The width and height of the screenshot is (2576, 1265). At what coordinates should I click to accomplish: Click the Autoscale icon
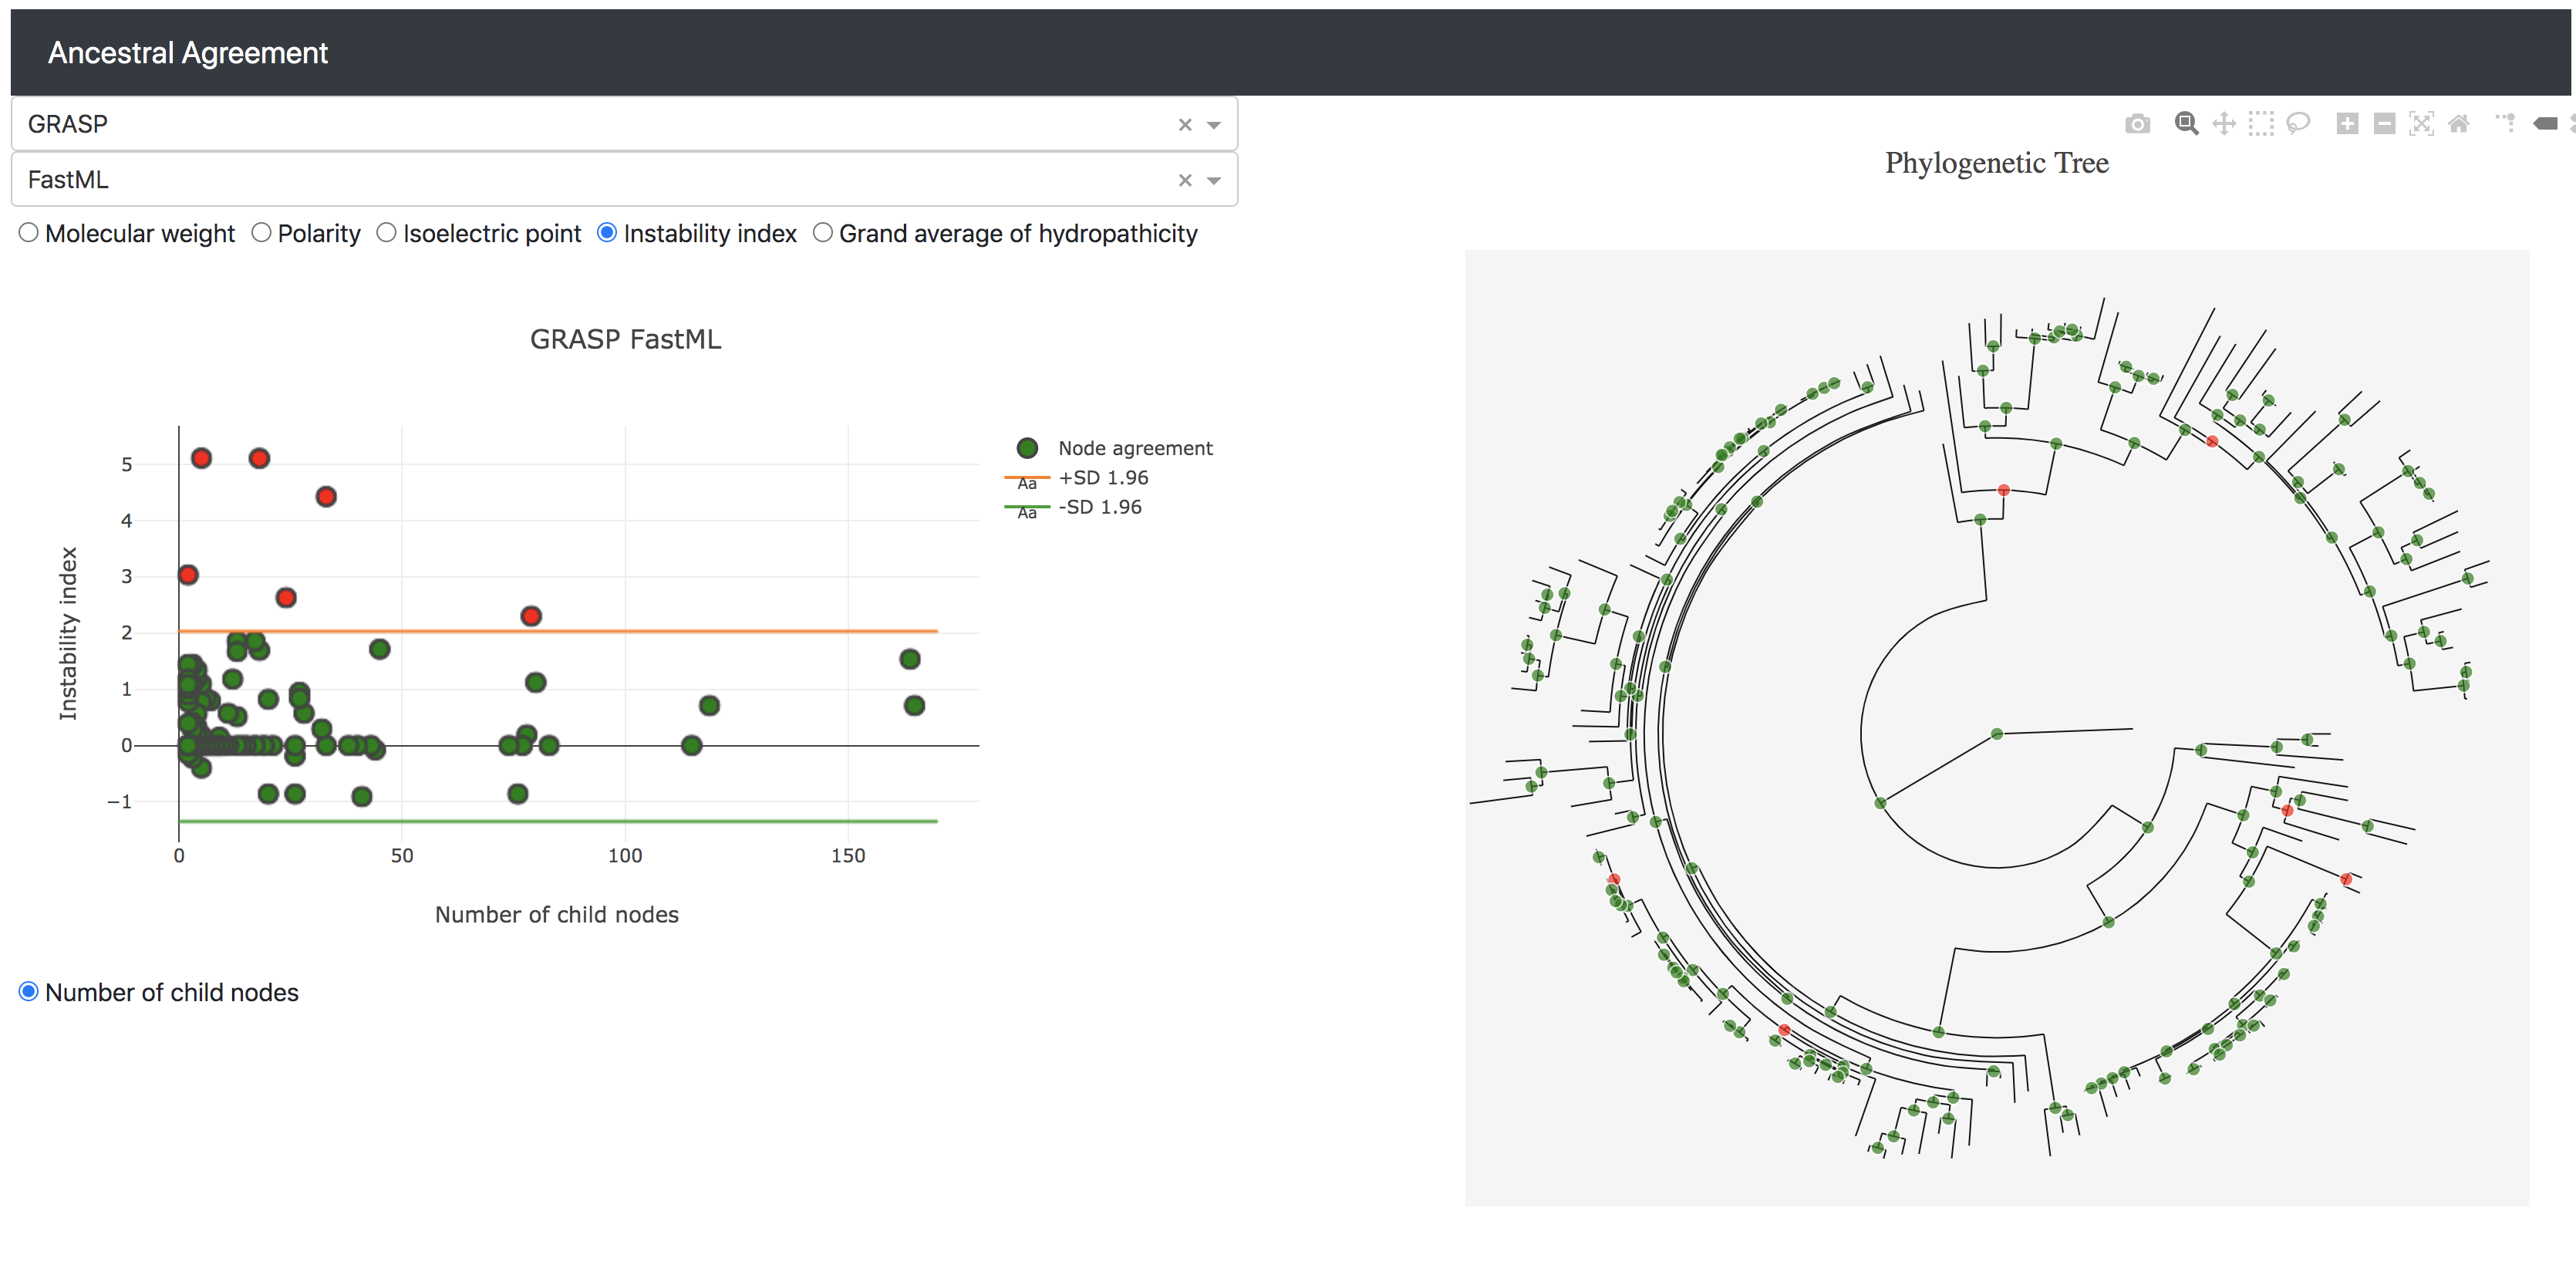2421,124
